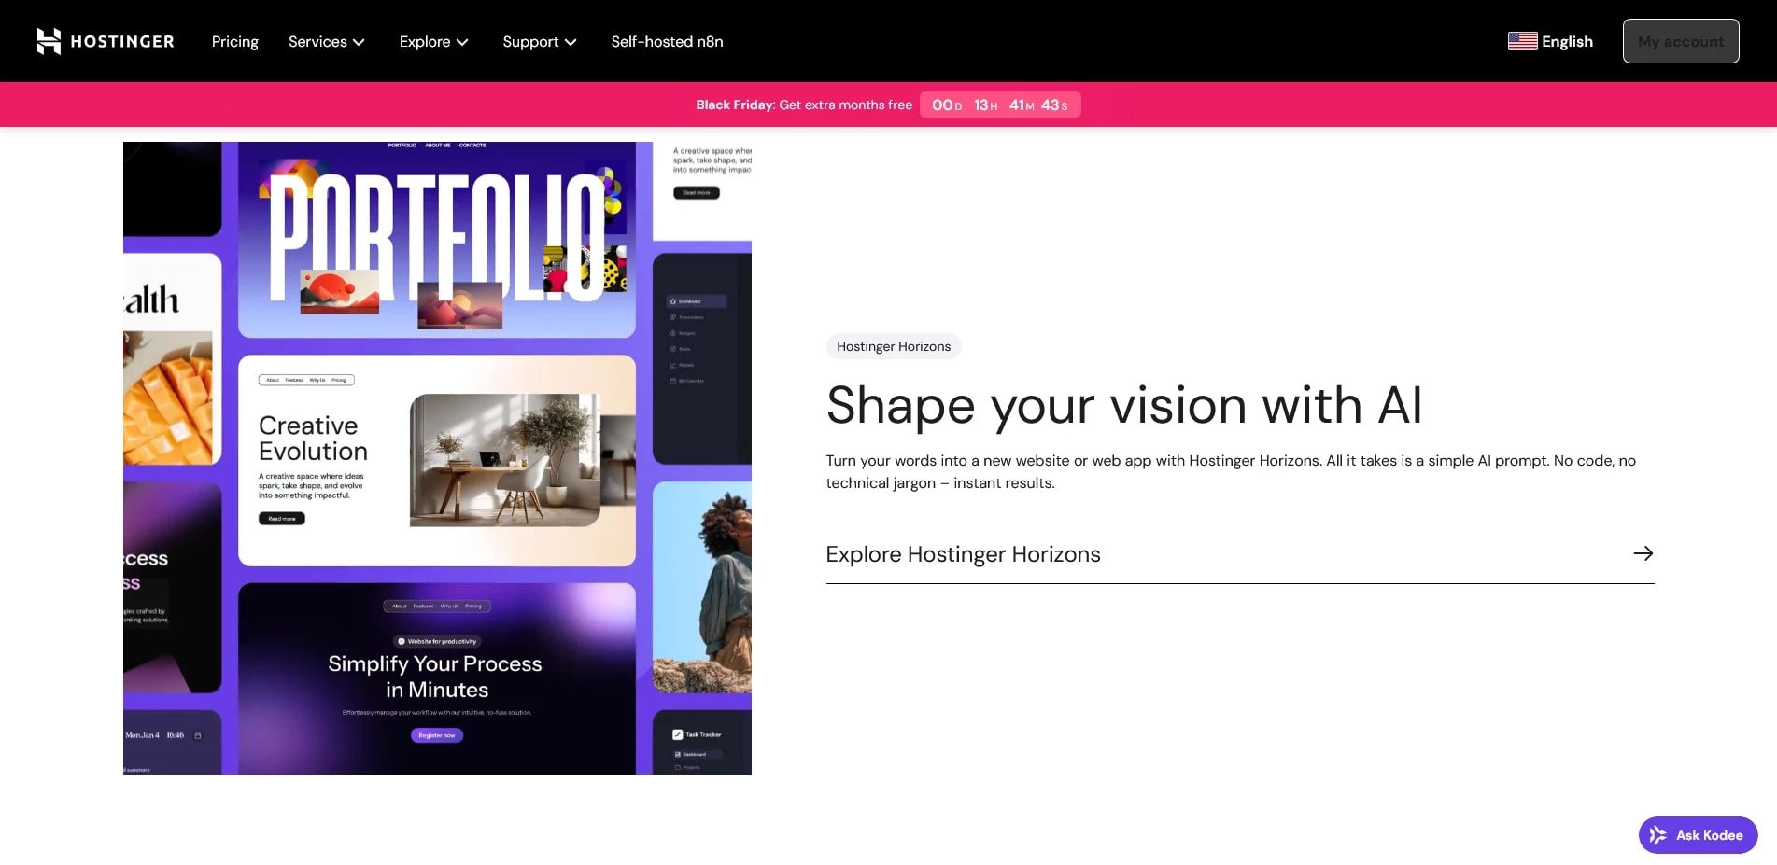This screenshot has width=1777, height=865.
Task: Open the Pricing page
Action: (234, 41)
